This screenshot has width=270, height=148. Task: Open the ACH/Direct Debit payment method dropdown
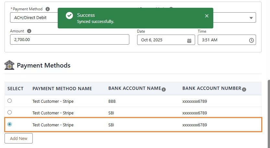(x=32, y=18)
